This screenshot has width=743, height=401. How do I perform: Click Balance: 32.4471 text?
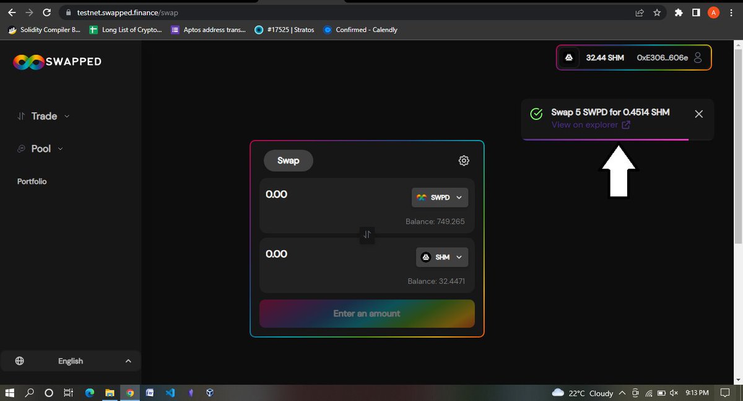[436, 281]
